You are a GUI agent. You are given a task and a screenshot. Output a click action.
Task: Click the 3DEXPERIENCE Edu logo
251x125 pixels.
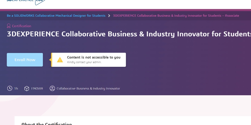[26, 2]
